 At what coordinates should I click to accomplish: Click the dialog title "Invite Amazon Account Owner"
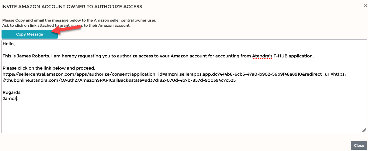coord(72,6)
